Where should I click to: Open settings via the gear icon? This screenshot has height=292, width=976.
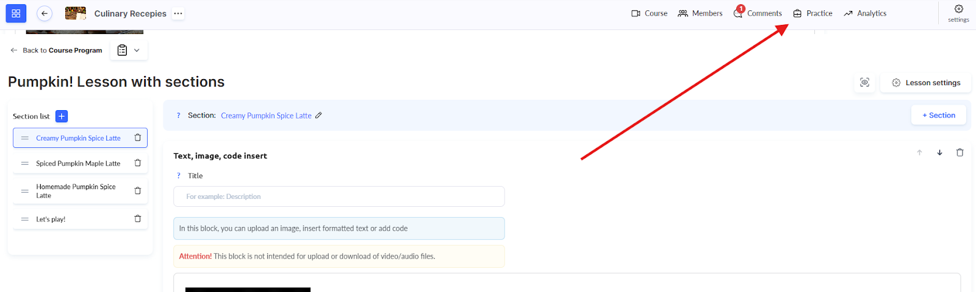pos(958,13)
